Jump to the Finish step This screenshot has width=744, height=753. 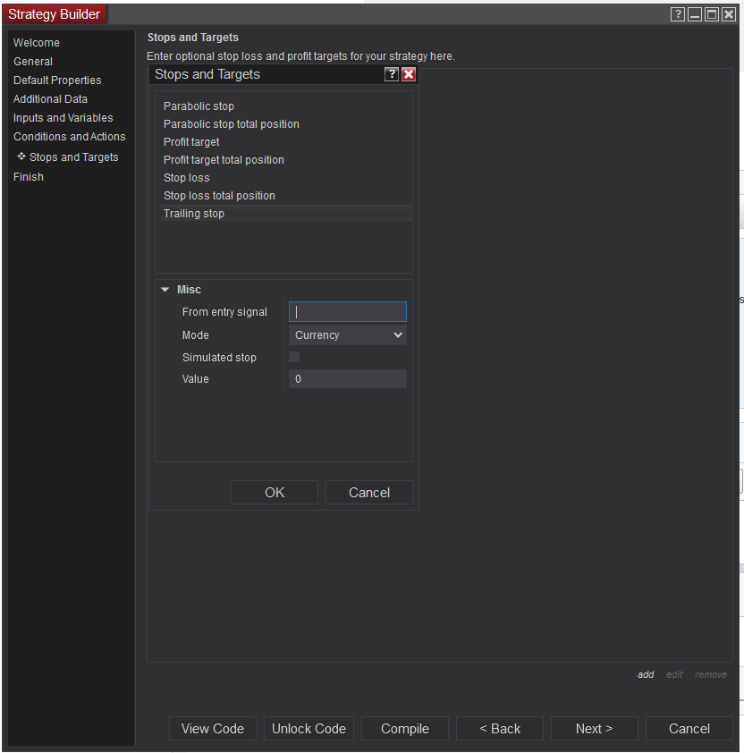29,177
